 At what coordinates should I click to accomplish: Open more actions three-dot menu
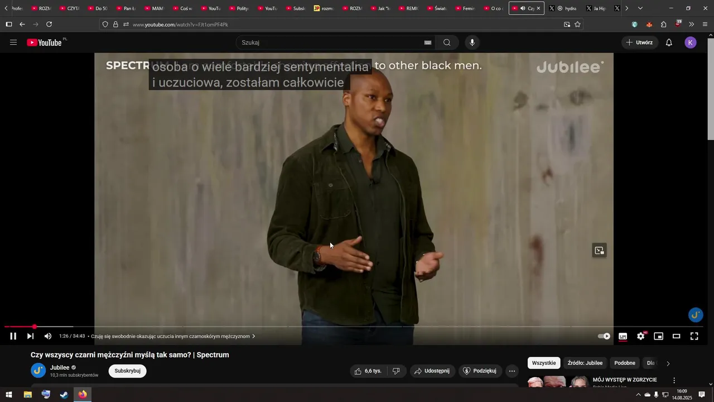(512, 371)
